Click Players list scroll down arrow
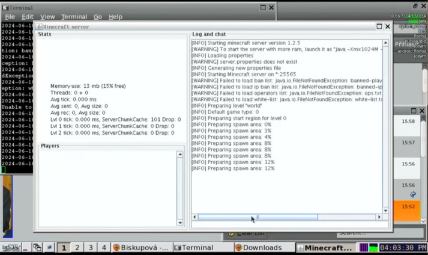Image resolution: width=428 pixels, height=255 pixels. tap(180, 223)
